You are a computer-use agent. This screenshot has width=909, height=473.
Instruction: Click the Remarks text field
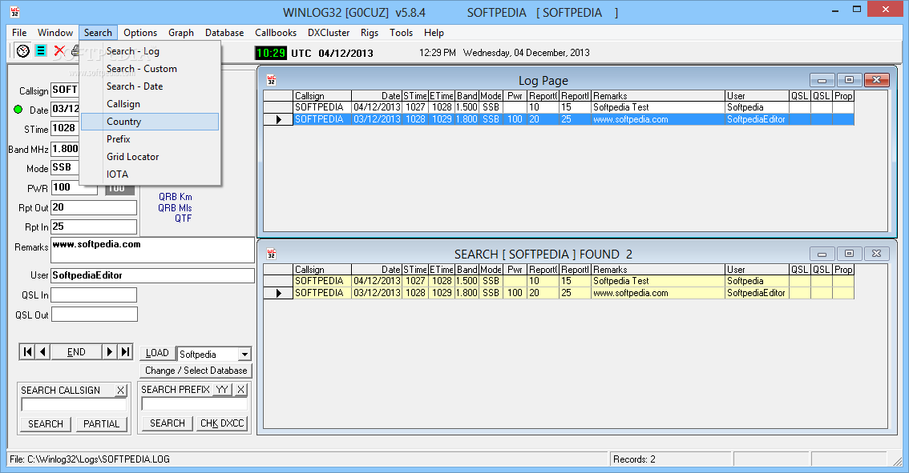152,250
